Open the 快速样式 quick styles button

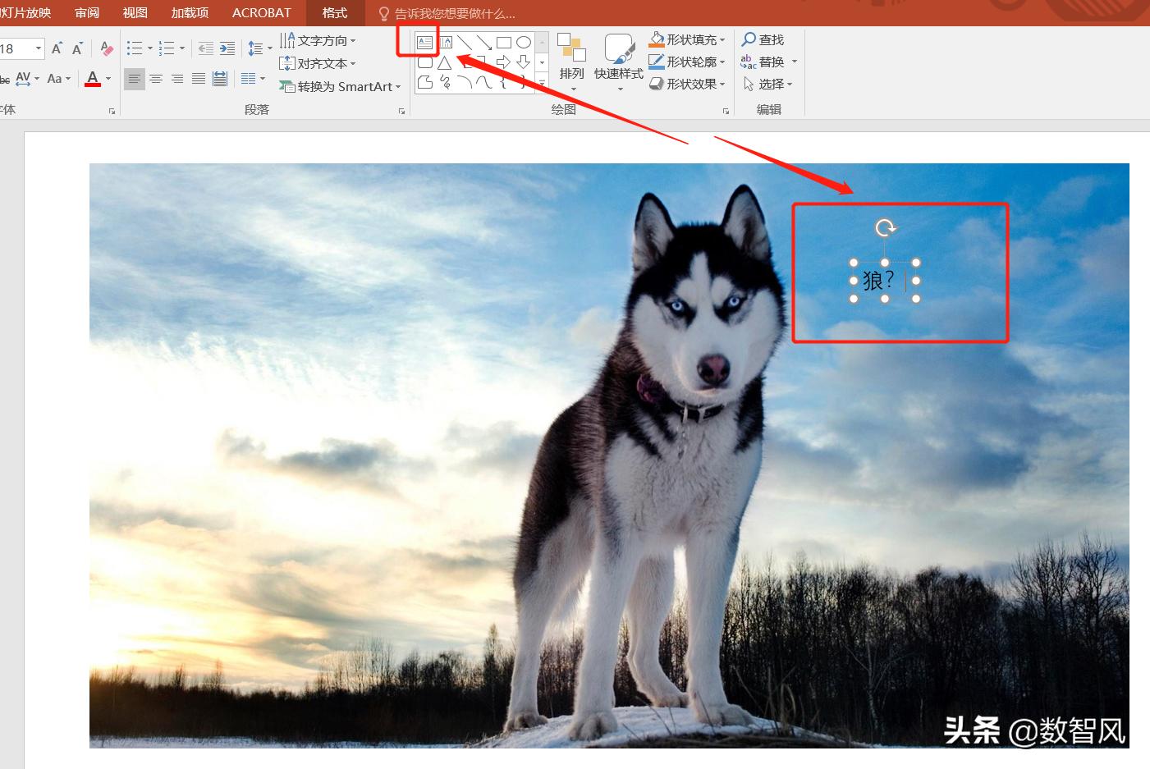pos(619,59)
